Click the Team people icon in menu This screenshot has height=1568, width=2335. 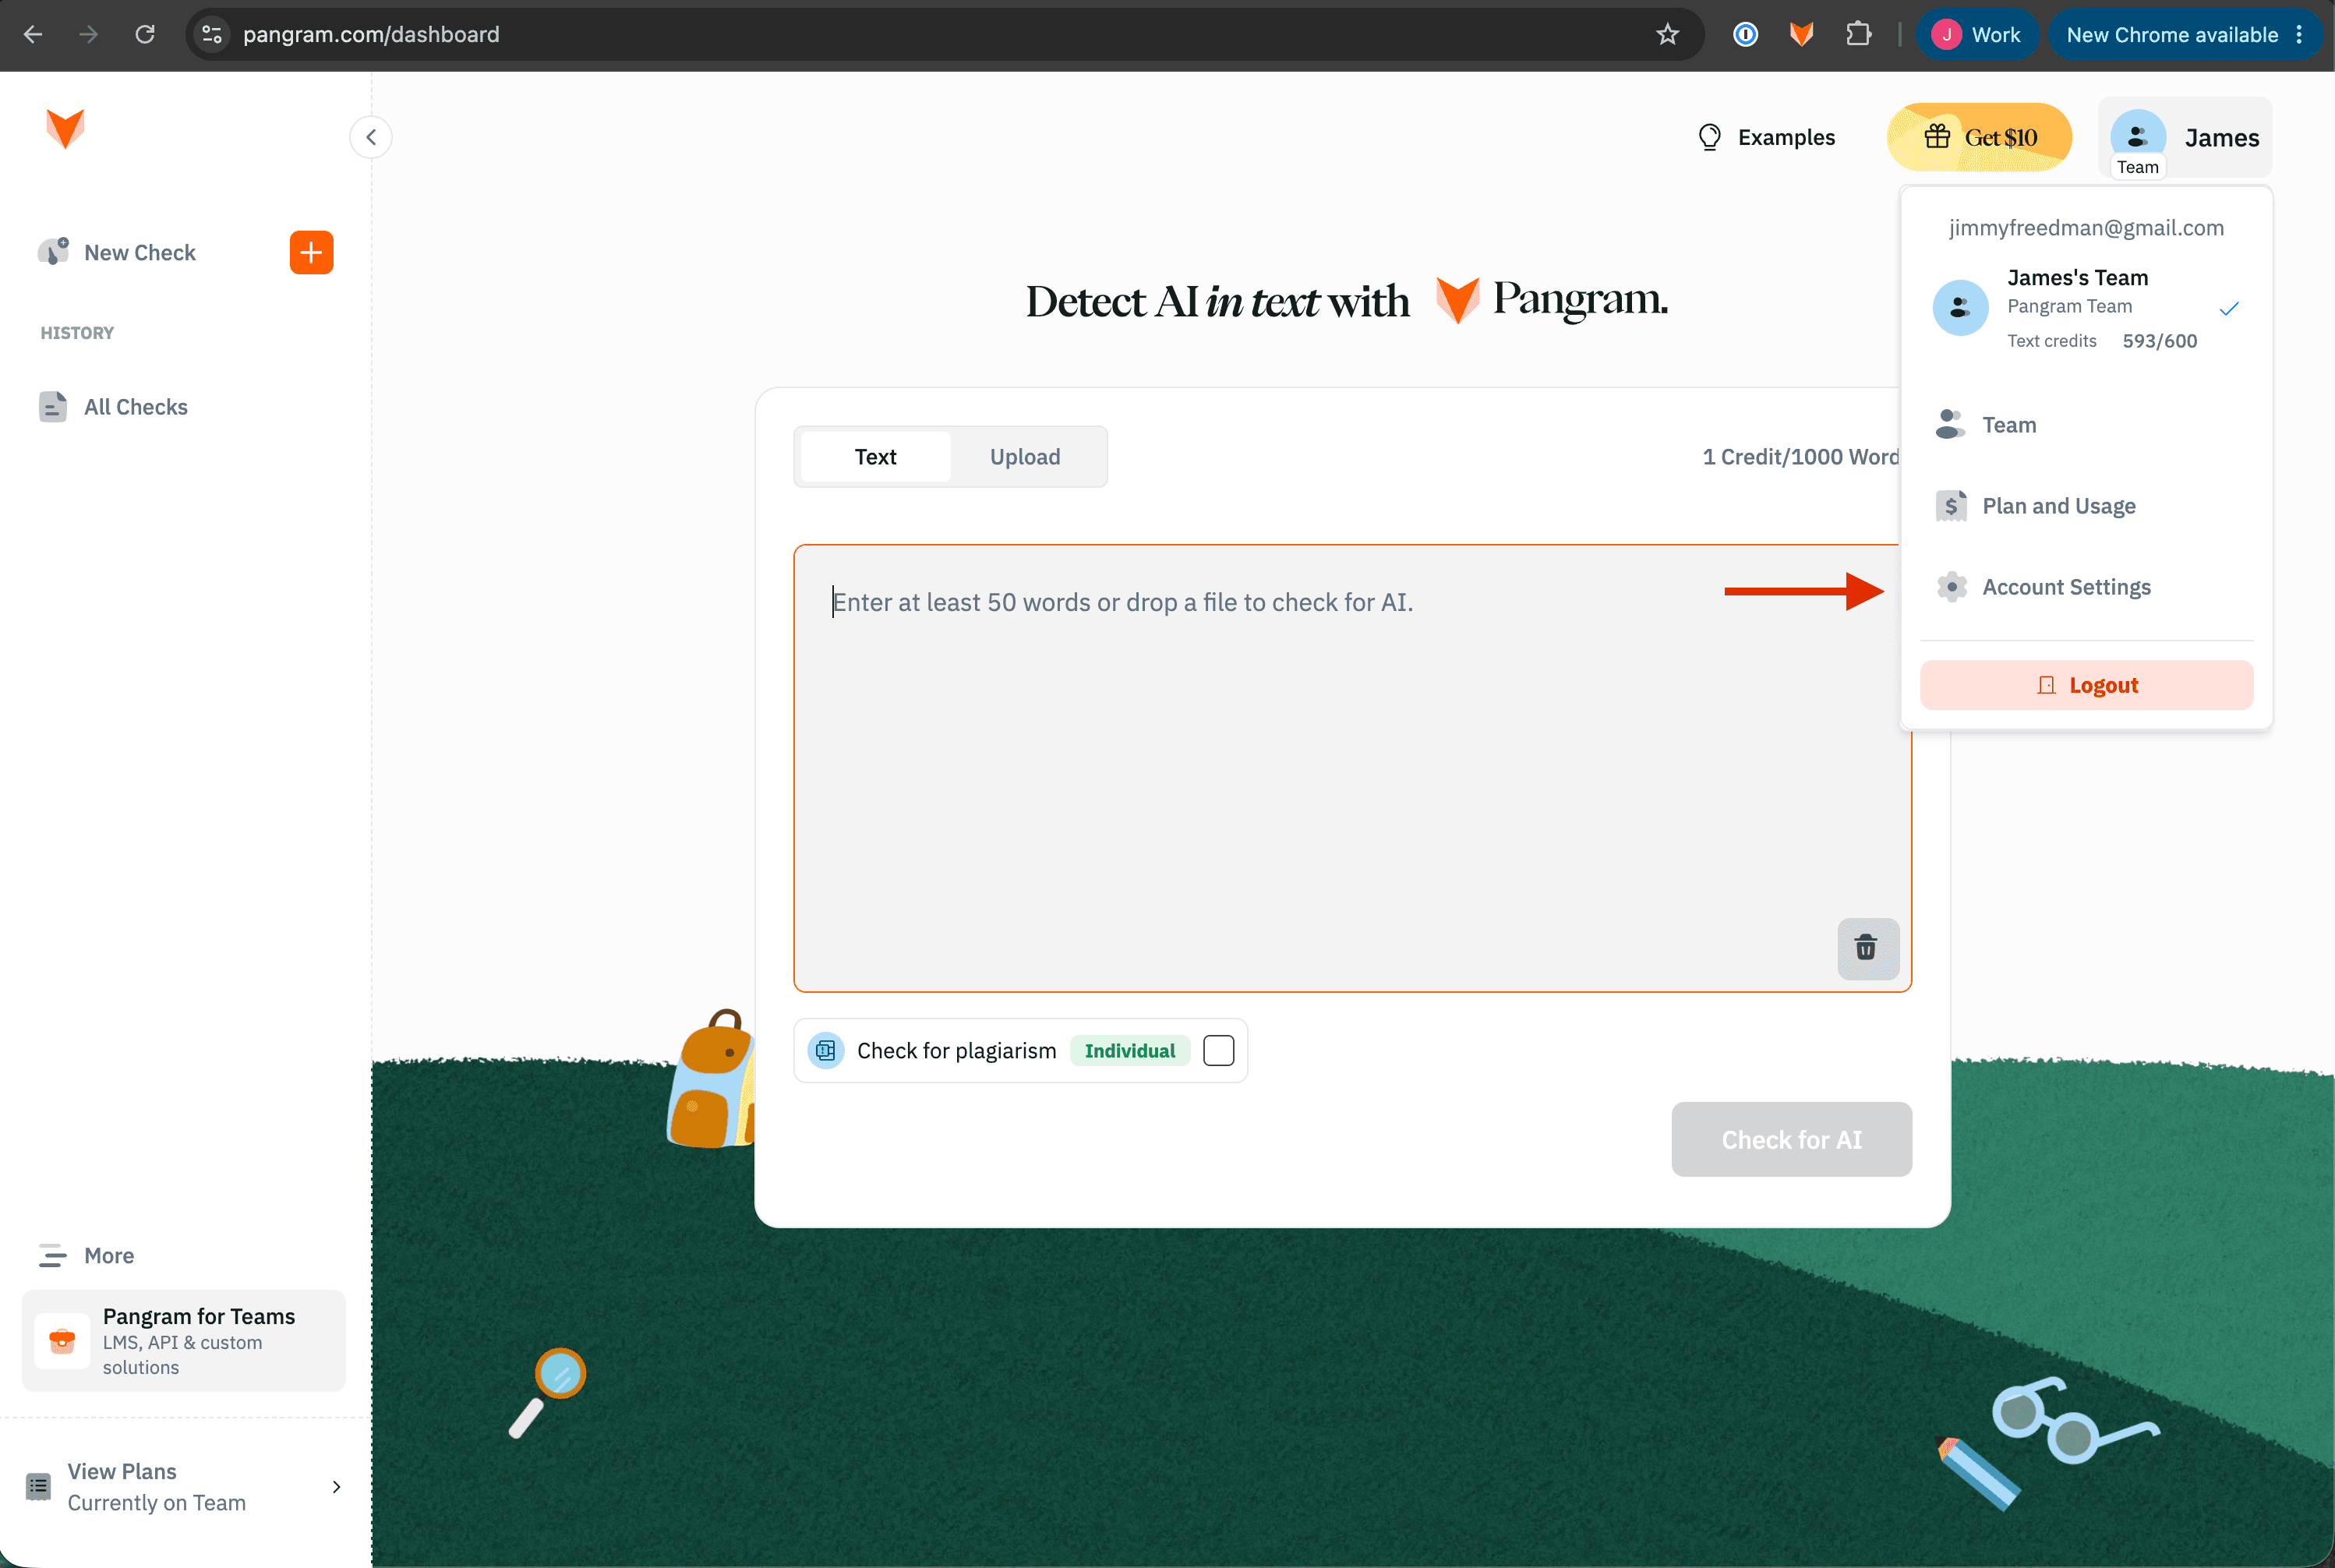1950,425
